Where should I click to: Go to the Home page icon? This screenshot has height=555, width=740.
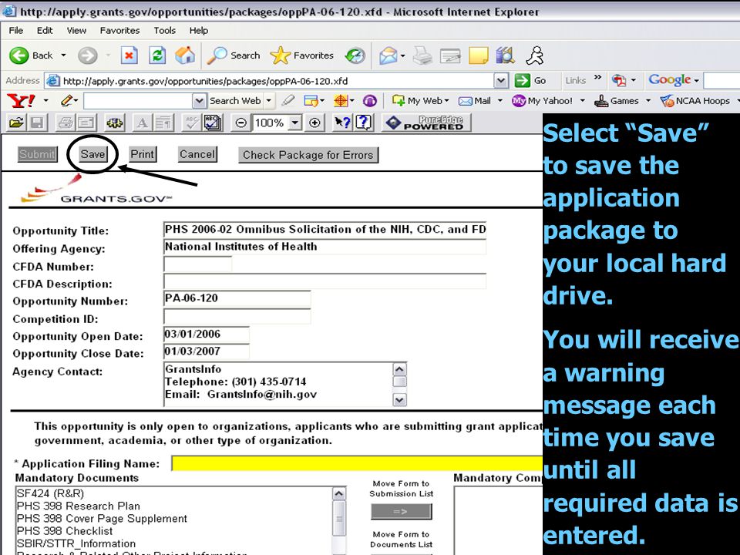(185, 55)
